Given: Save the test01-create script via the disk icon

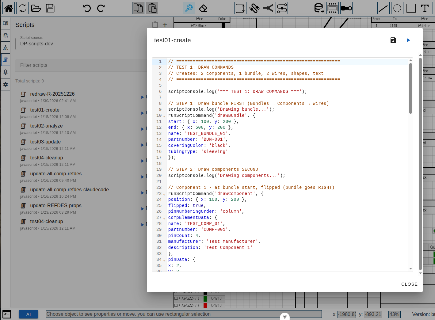Looking at the screenshot, I should pyautogui.click(x=393, y=40).
